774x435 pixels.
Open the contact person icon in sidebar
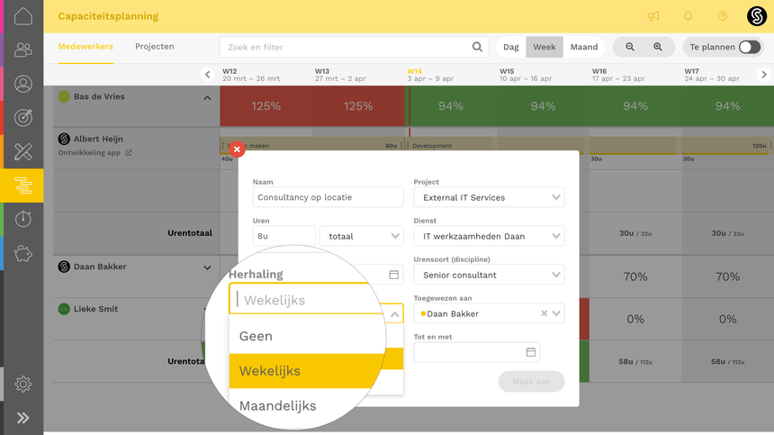pyautogui.click(x=22, y=84)
